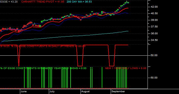Click the % of ESGE constituents in daily uptrends label
Viewport: 179px width, 94px height.
pos(43,46)
